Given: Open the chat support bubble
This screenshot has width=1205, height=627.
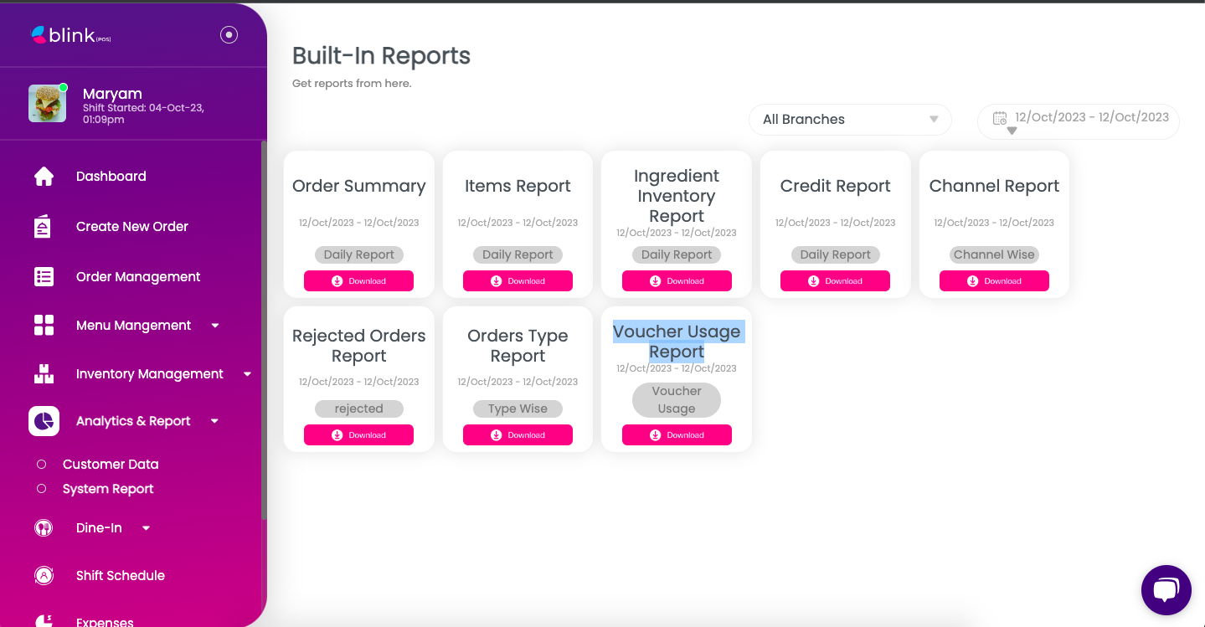Looking at the screenshot, I should pyautogui.click(x=1166, y=590).
